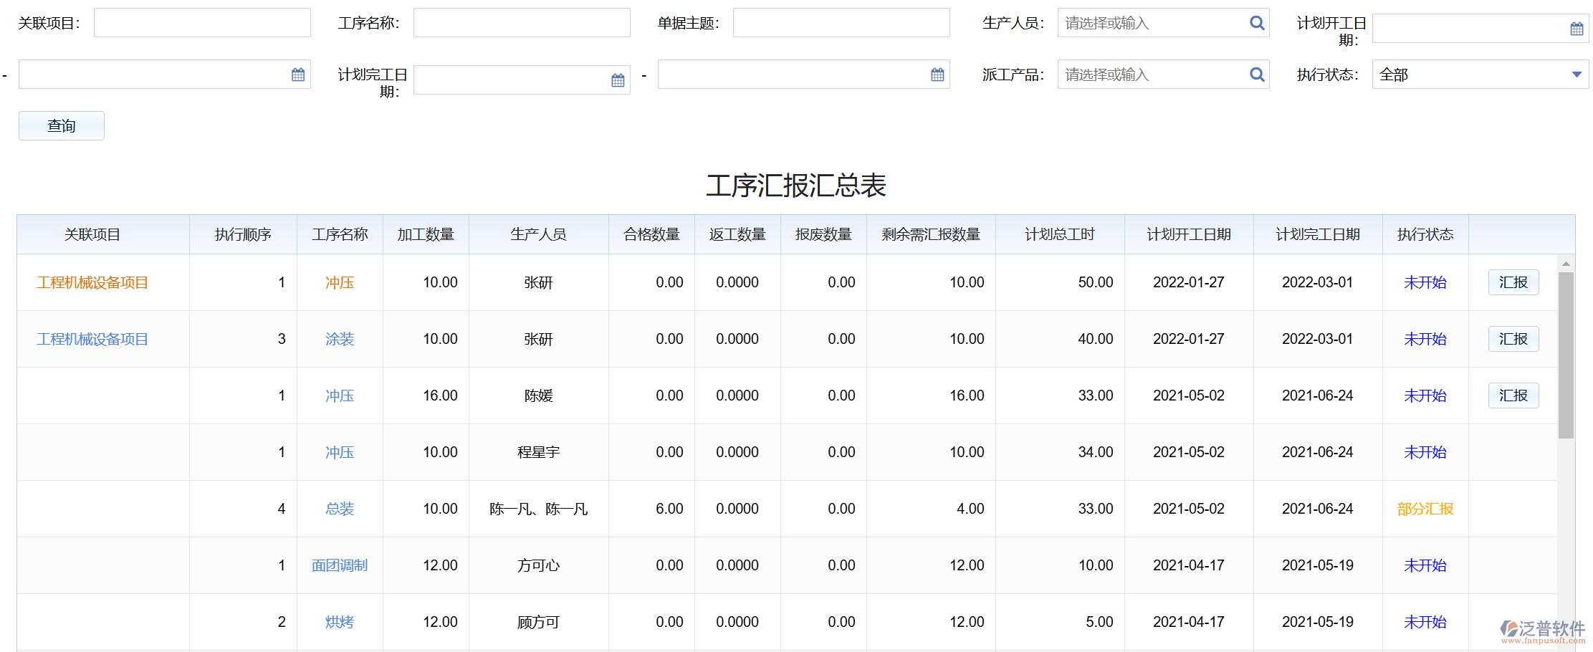Click the 查询 query button
Viewport: 1593px width, 652px height.
tap(61, 125)
